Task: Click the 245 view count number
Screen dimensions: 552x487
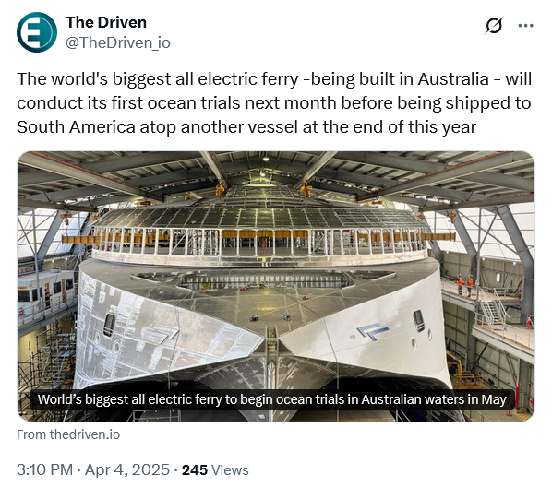Action: [x=195, y=470]
